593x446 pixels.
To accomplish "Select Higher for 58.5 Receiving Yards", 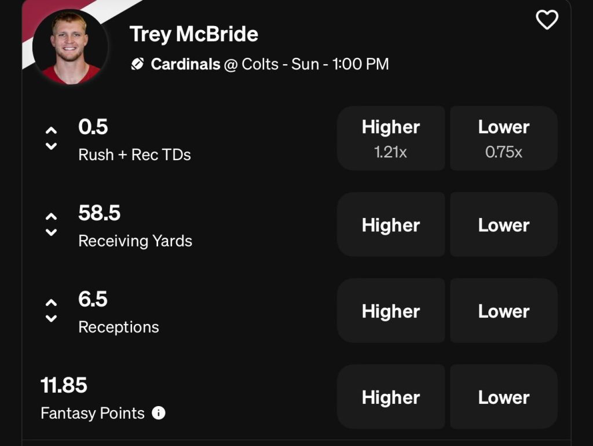I will pyautogui.click(x=391, y=224).
